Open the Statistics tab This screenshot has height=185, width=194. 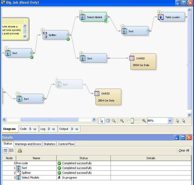coord(50,144)
